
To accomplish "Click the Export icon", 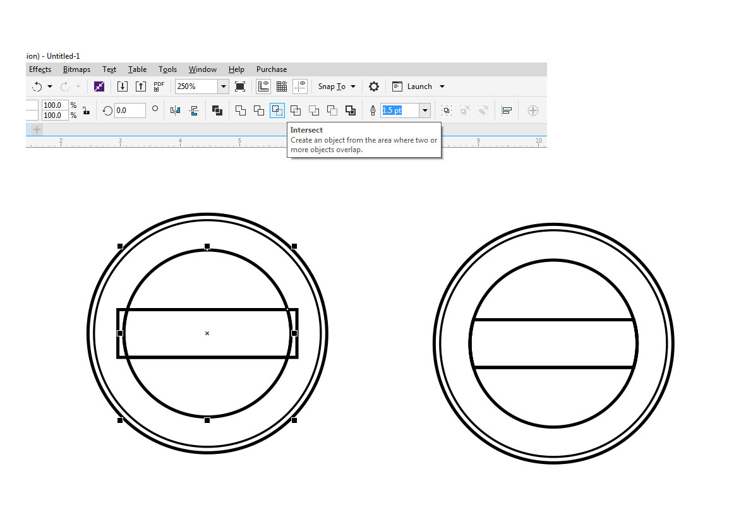I will point(141,86).
